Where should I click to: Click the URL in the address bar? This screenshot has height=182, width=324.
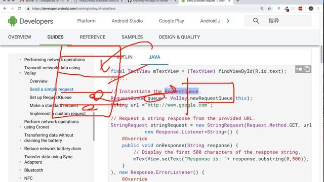pos(73,9)
